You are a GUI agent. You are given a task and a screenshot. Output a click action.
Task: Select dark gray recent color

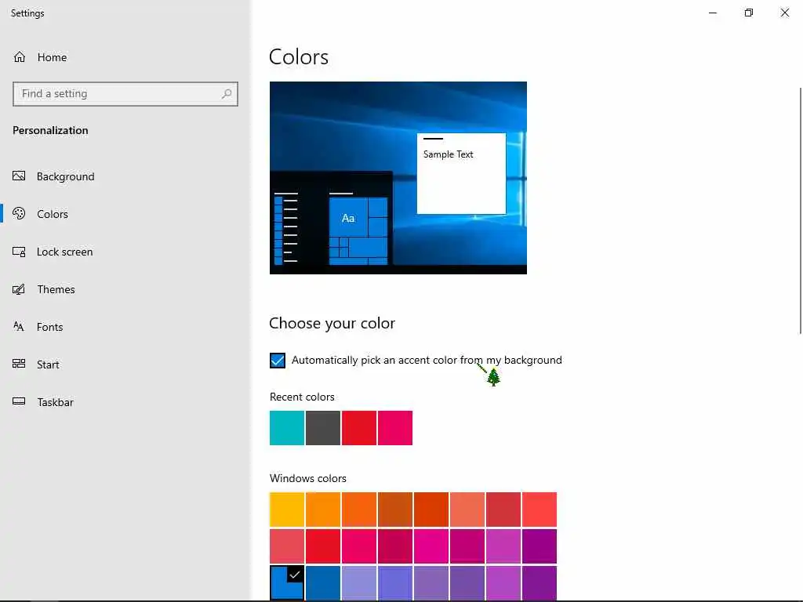(323, 428)
